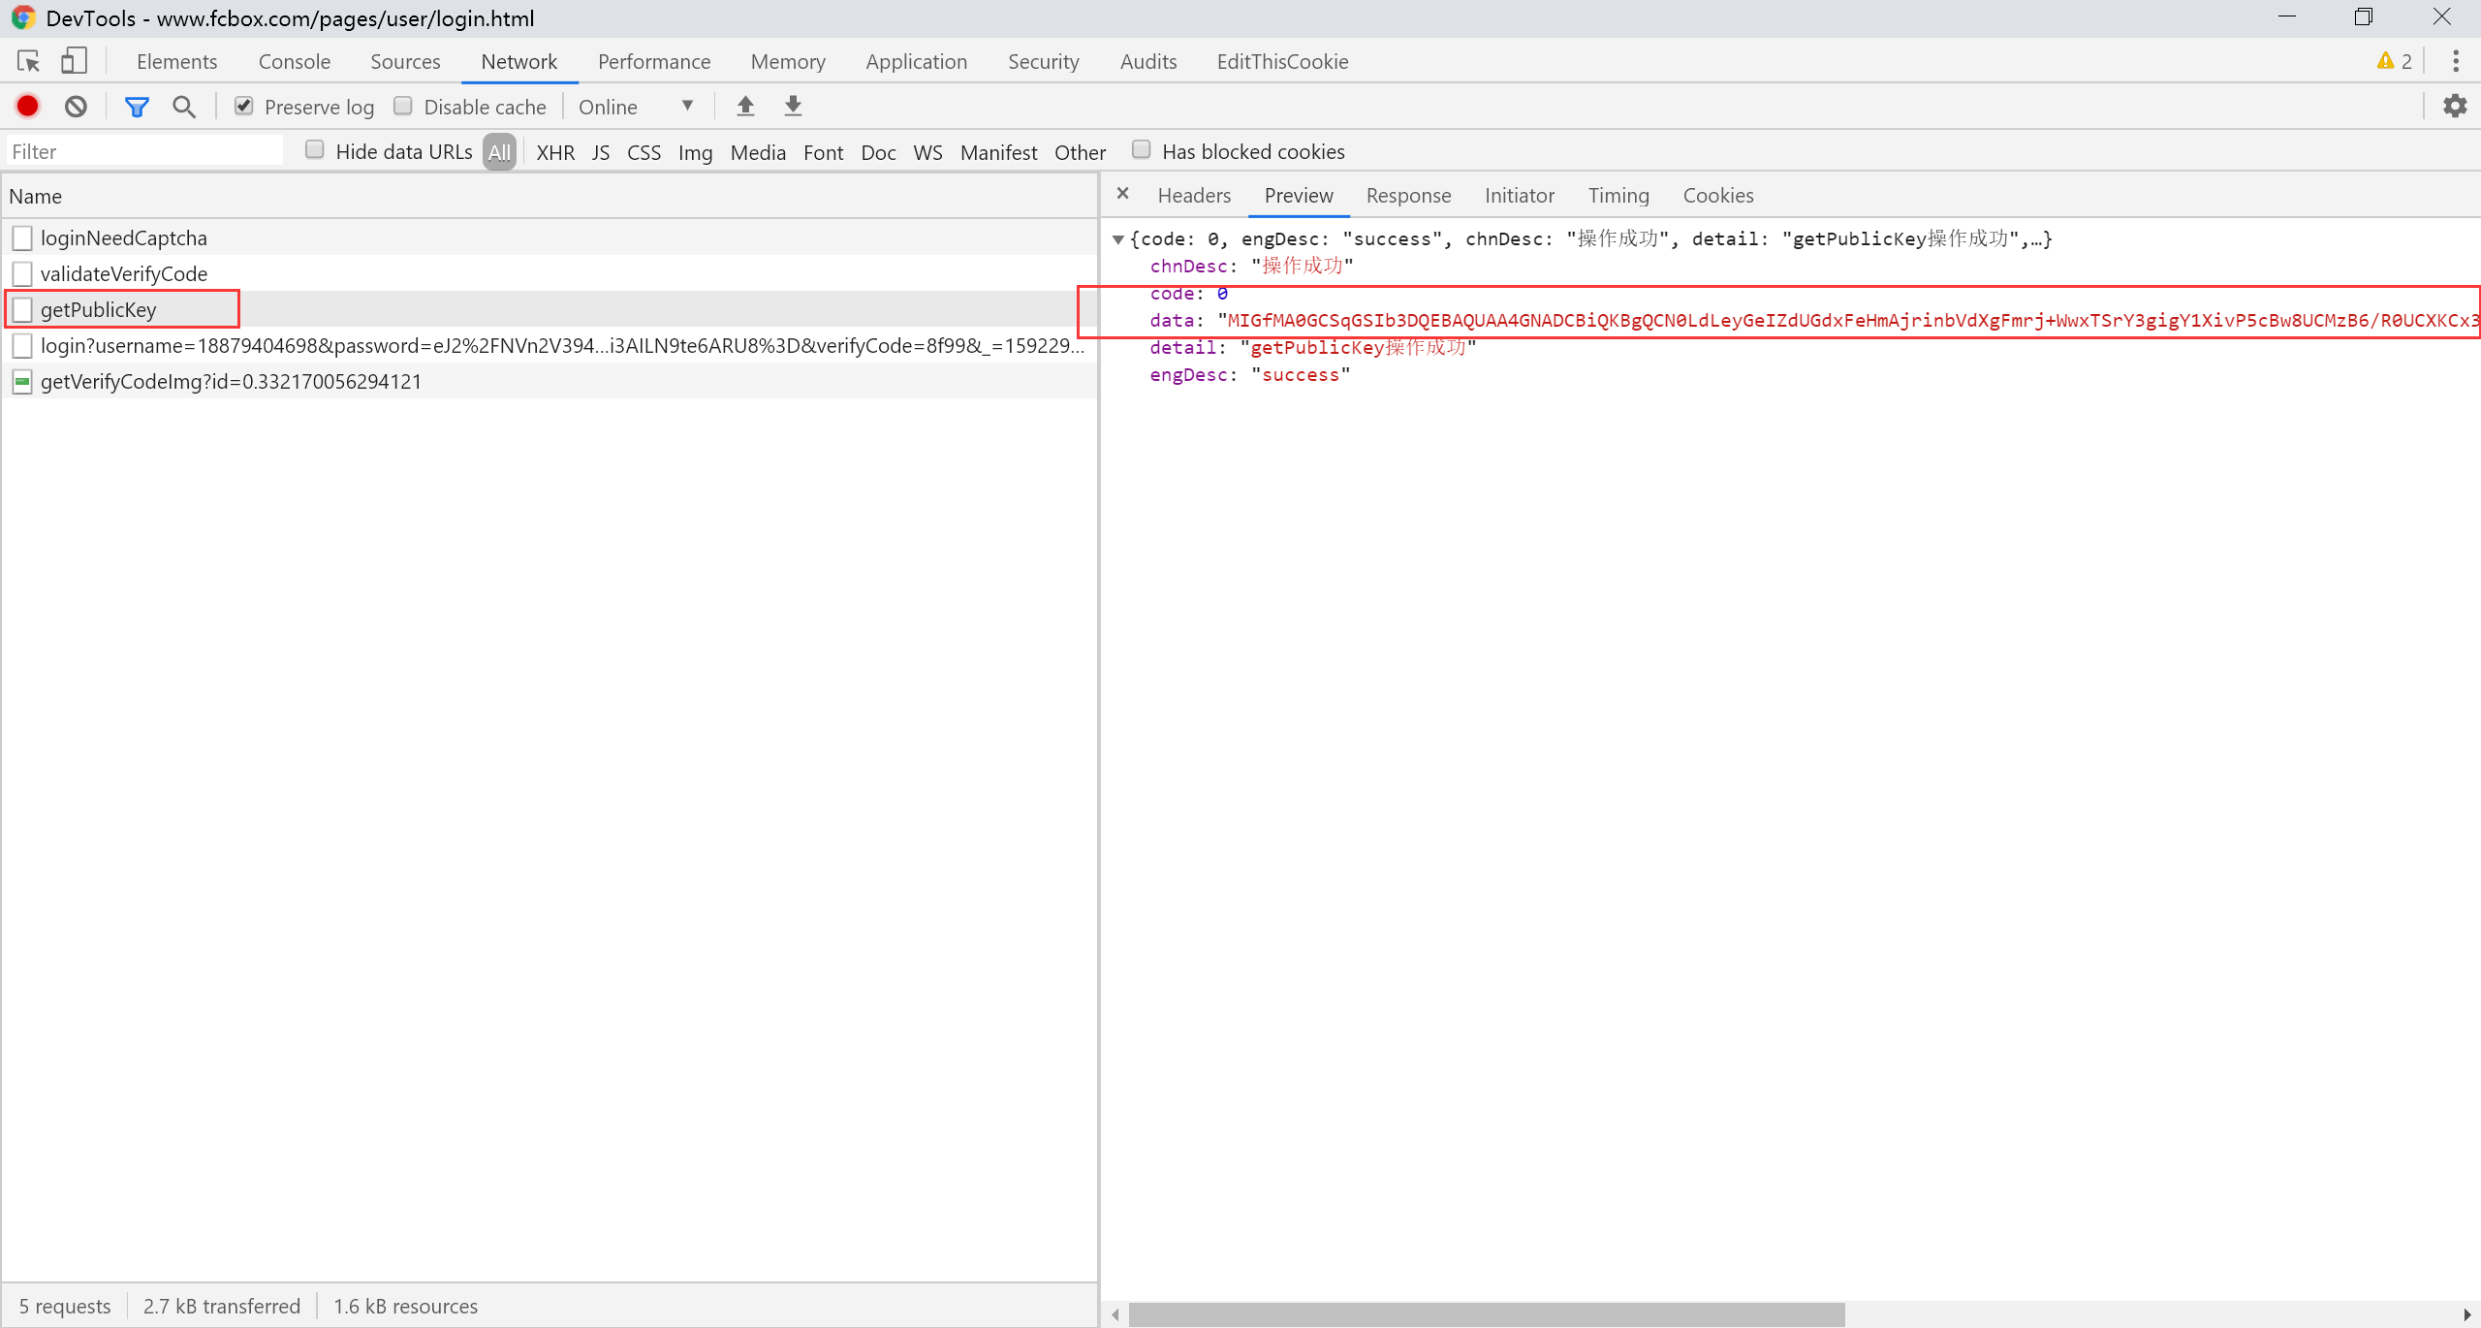Switch to the Console tab

pos(294,61)
